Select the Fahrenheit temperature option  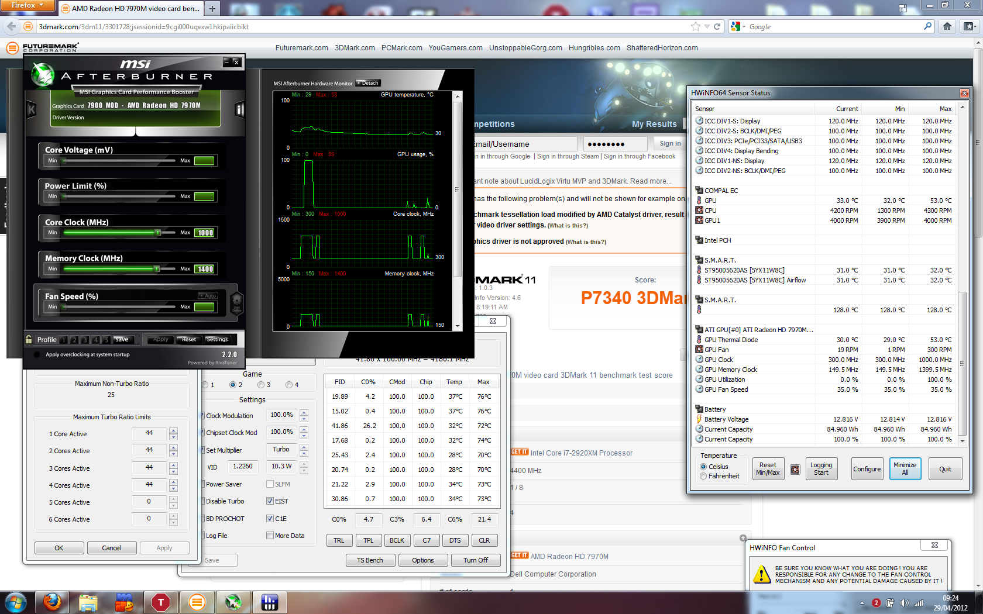point(703,476)
